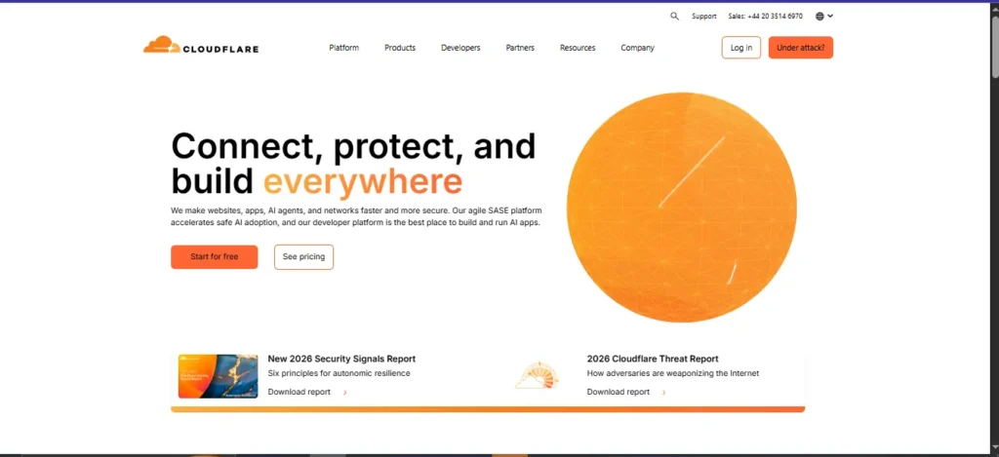
Task: Select Partners in the top navigation
Action: 520,48
